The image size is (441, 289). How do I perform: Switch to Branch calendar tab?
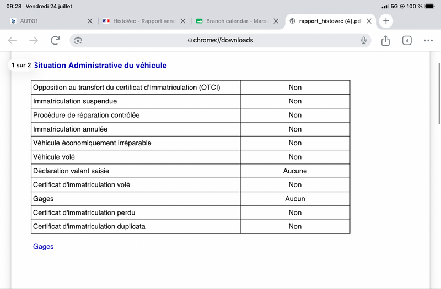232,21
